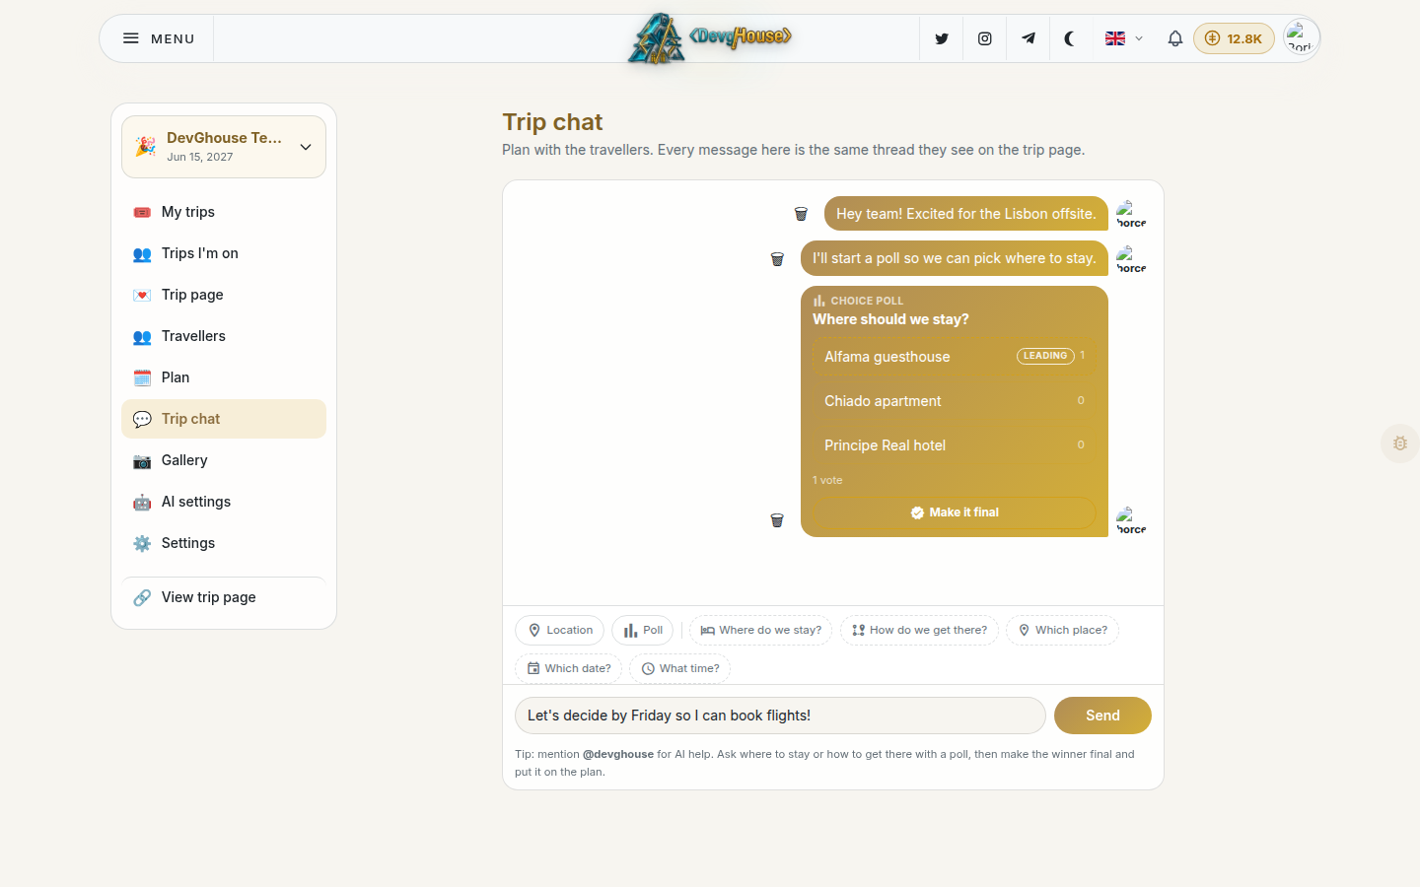Vote for Alfama guesthouse
Screen dimensions: 1420x887
click(x=955, y=356)
